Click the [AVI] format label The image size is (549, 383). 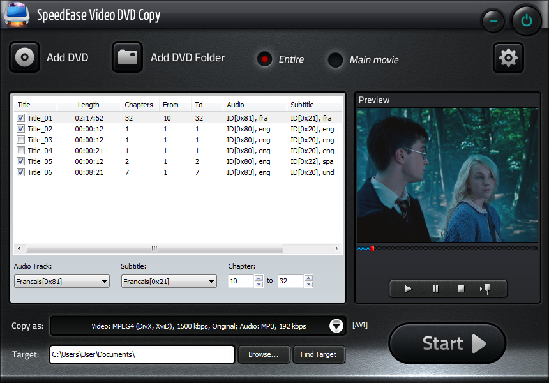(360, 326)
